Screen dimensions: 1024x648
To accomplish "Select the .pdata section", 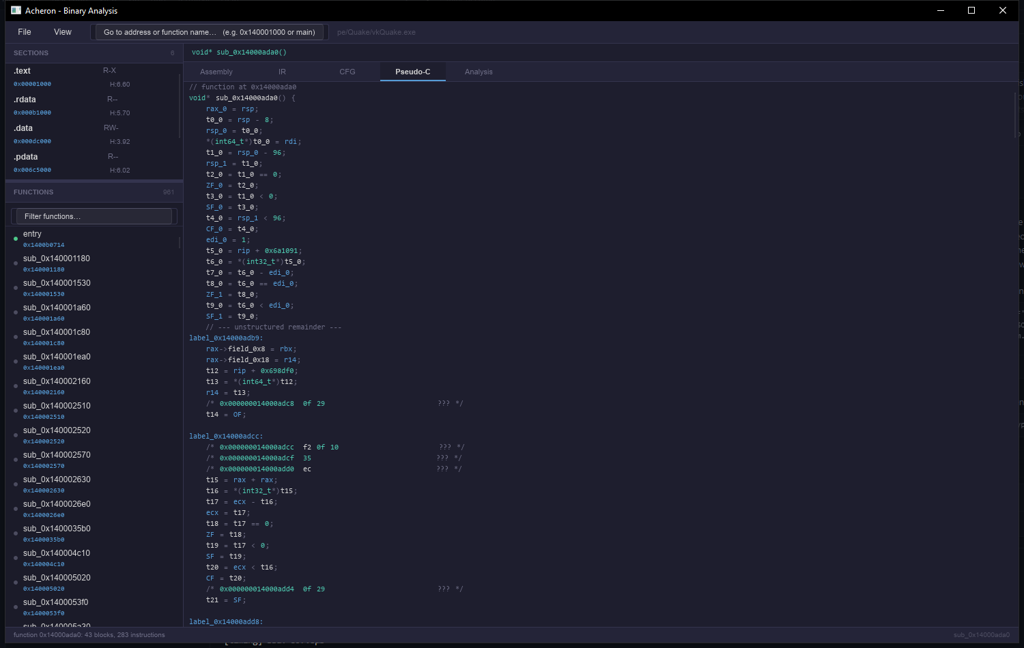I will click(x=93, y=163).
